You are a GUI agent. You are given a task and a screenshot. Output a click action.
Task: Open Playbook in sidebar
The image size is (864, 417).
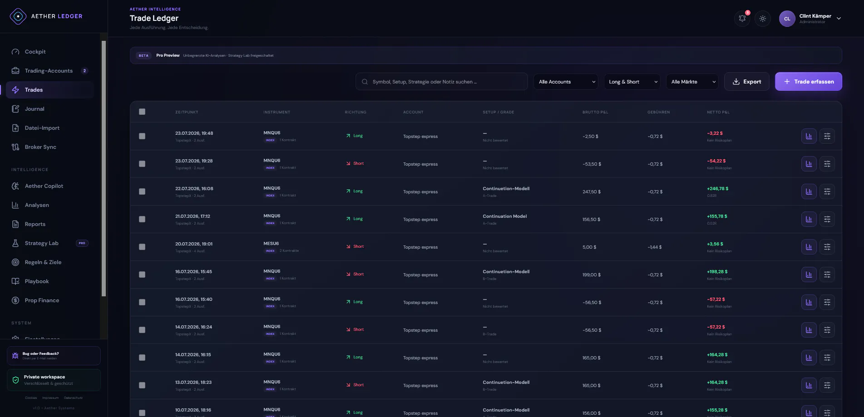50,281
